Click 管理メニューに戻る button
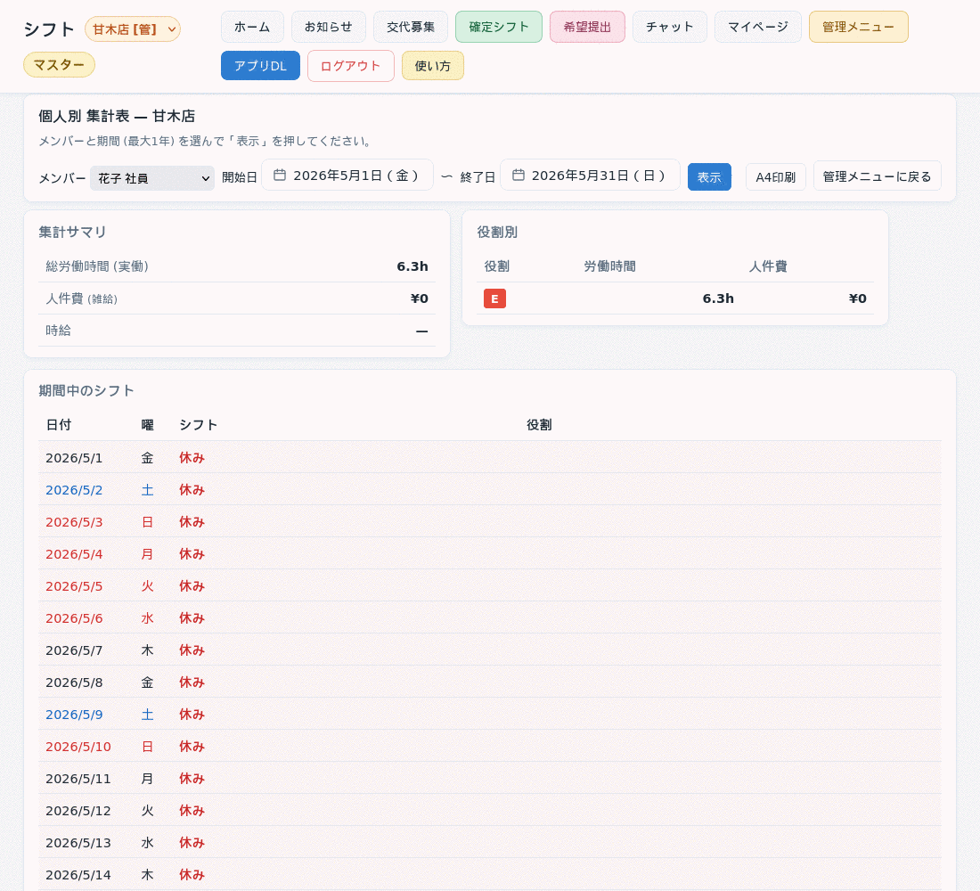Image resolution: width=980 pixels, height=891 pixels. pos(877,177)
